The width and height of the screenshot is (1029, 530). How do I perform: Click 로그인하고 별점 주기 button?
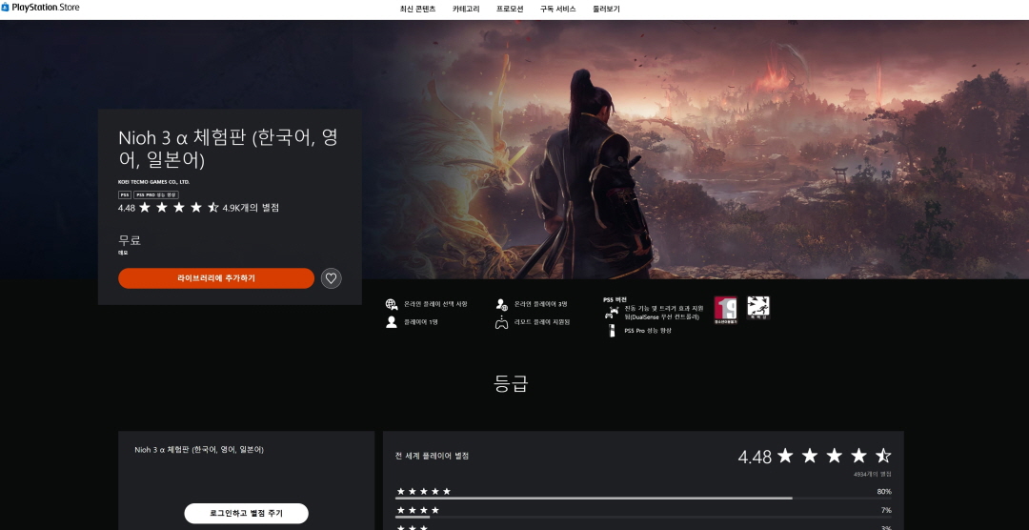[x=246, y=514]
